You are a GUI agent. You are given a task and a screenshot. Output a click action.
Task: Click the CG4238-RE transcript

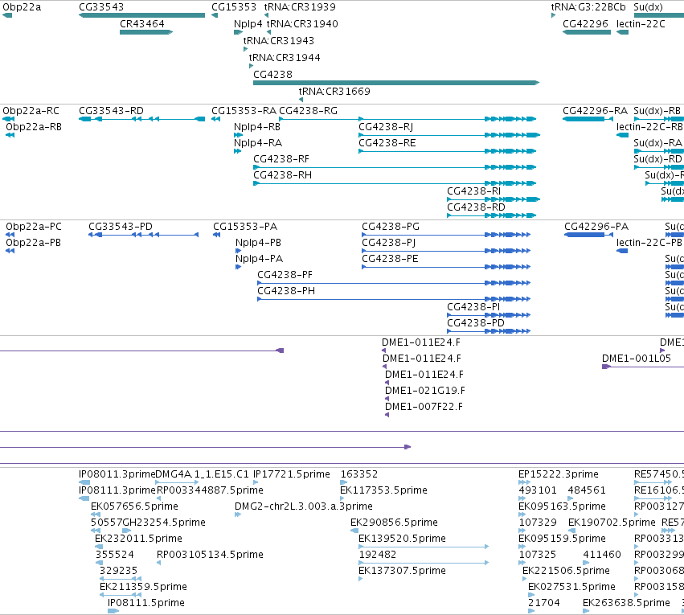[448, 151]
